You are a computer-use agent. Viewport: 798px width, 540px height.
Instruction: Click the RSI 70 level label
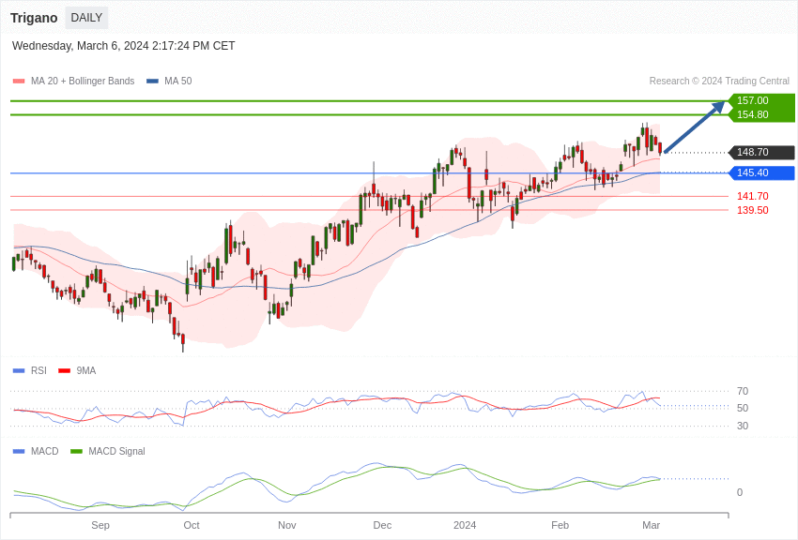[x=743, y=391]
